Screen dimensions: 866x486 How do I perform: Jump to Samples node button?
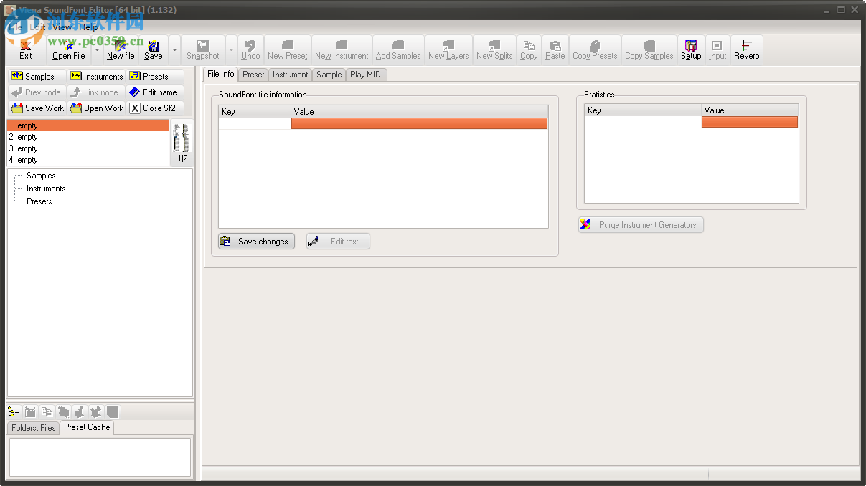[37, 76]
